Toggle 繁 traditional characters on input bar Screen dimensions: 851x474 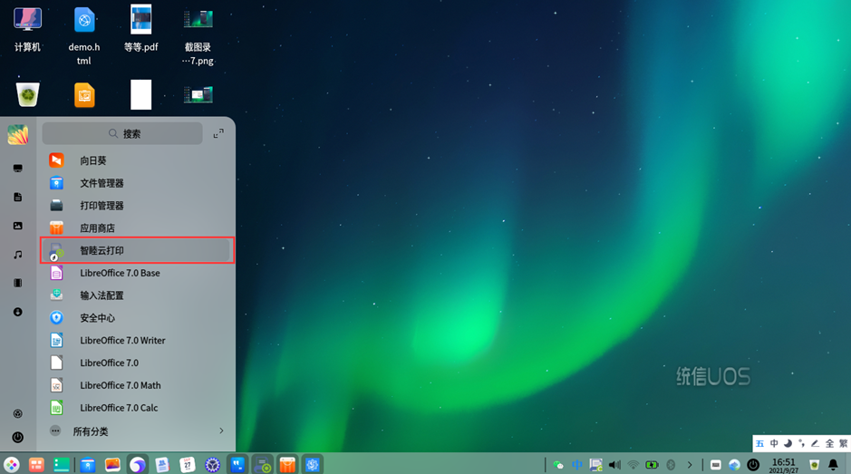point(843,443)
